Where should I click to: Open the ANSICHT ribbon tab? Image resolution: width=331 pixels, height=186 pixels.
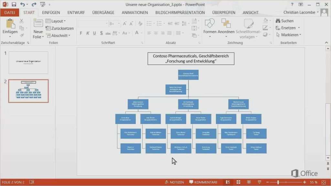click(x=251, y=12)
